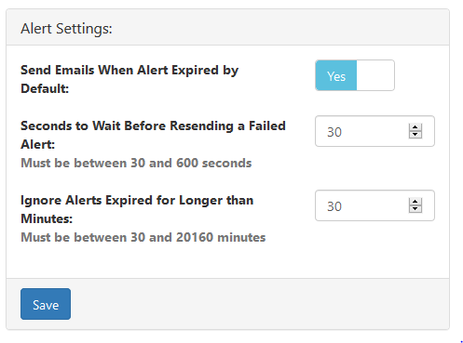Screen dimensions: 463x343
Task: Save the alert settings
Action: (x=46, y=304)
